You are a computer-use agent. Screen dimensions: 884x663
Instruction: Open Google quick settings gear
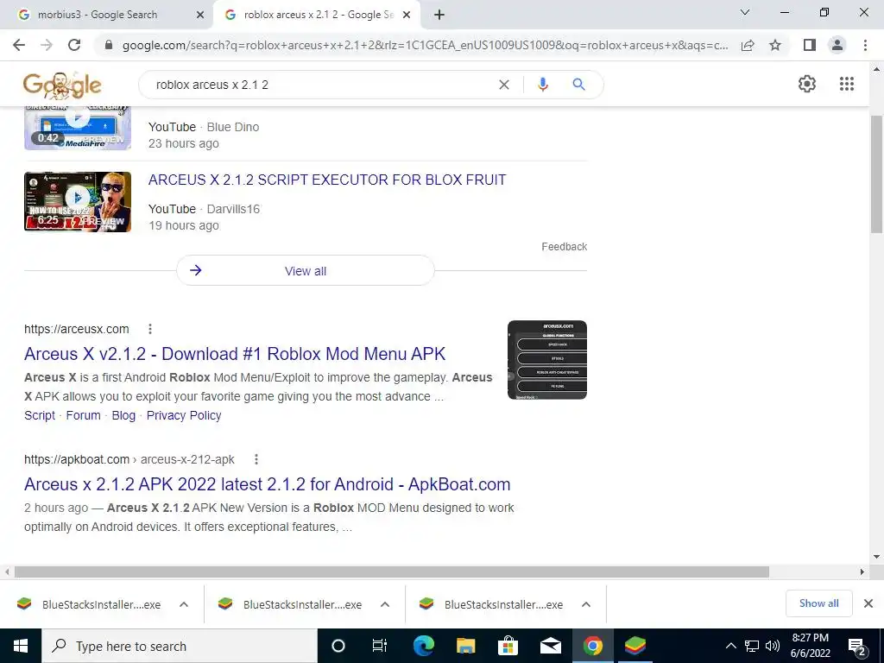(807, 84)
